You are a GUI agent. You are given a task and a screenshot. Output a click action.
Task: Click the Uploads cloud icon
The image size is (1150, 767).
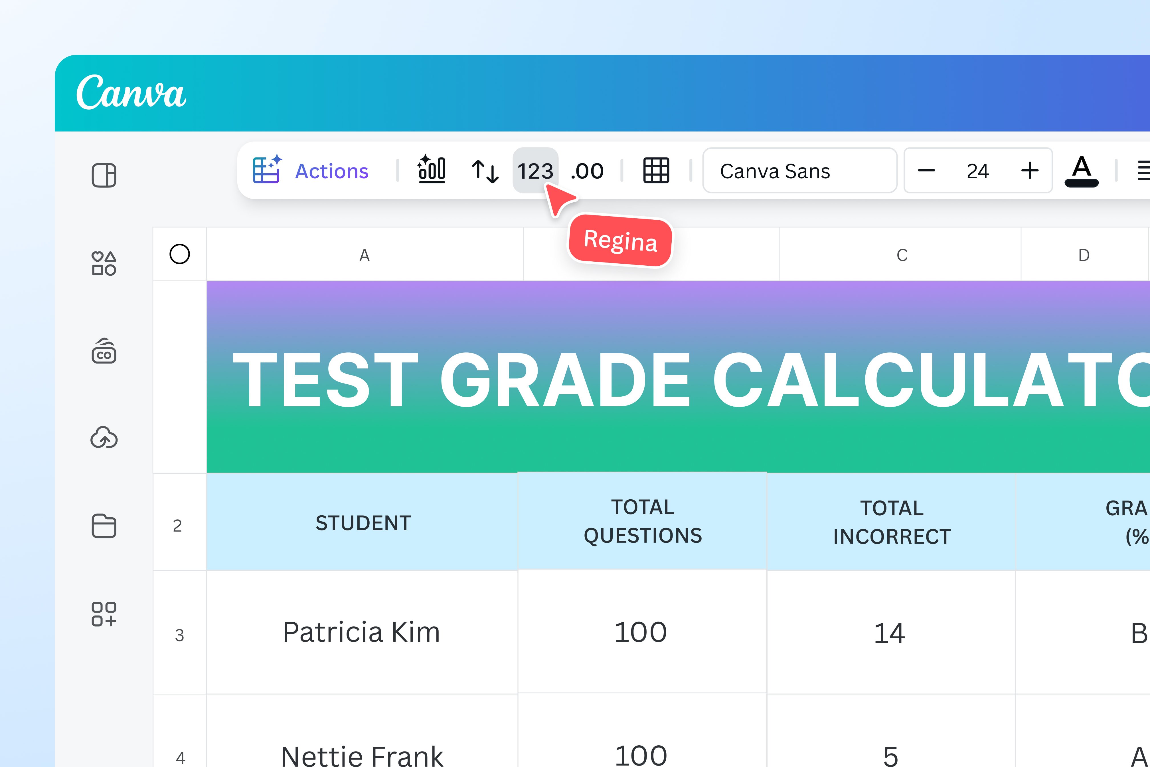tap(104, 437)
